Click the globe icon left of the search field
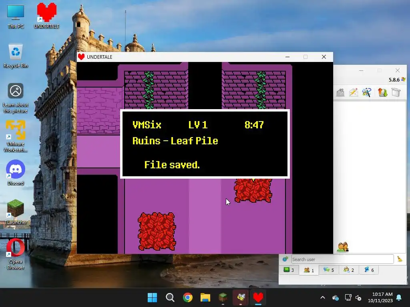The height and width of the screenshot is (307, 410). 285,259
